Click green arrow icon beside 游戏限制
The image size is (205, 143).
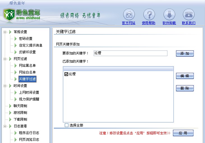pyautogui.click(x=10, y=113)
